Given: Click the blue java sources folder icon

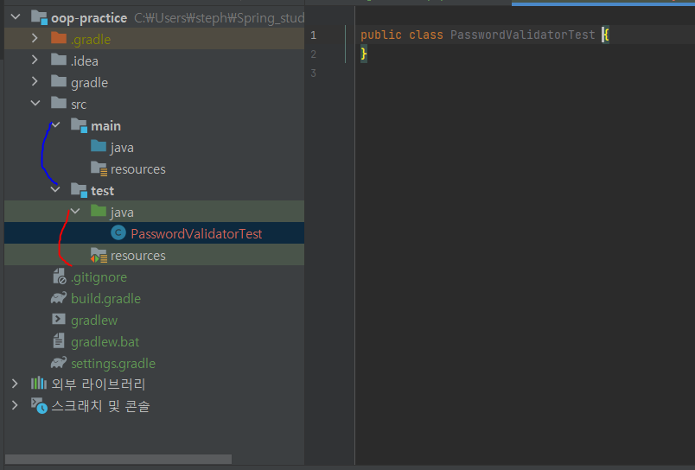Looking at the screenshot, I should 99,146.
